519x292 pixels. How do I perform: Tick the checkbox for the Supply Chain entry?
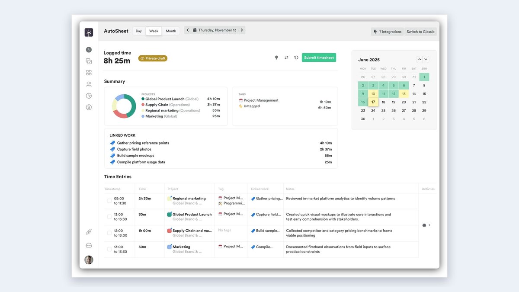[x=109, y=233]
